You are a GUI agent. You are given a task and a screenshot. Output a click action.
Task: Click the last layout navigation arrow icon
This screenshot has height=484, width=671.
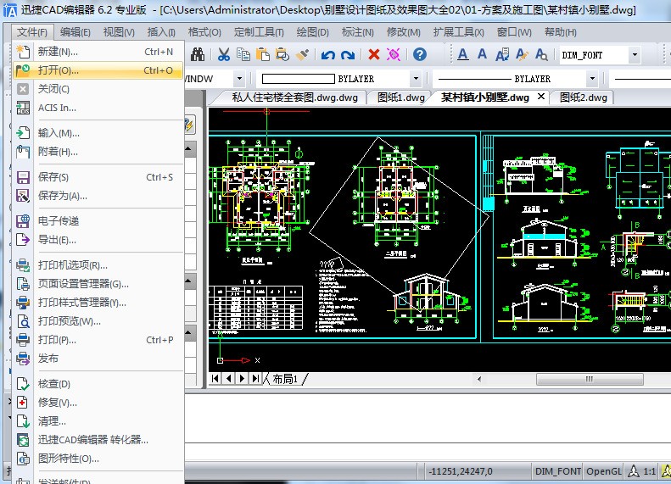point(255,378)
